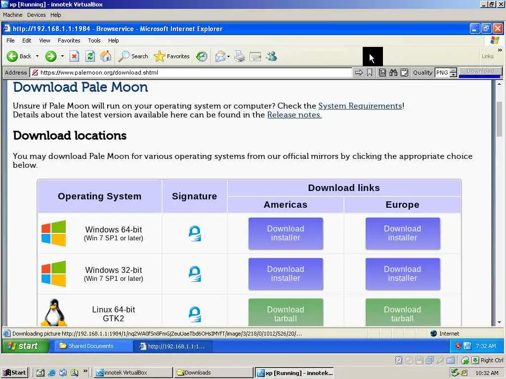The image size is (506, 379).
Task: Click Windows 64-bit signature lock icon
Action: click(195, 233)
